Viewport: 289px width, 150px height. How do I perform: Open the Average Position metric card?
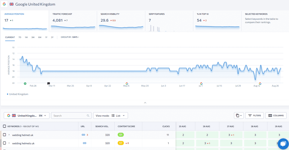[x=25, y=21]
